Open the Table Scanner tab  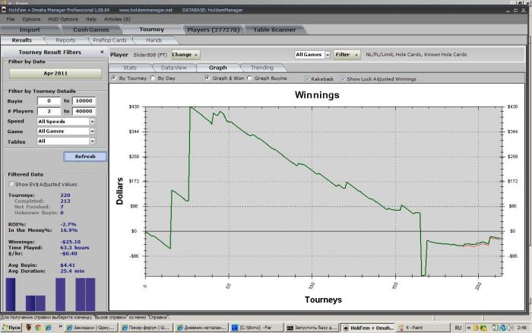point(274,30)
